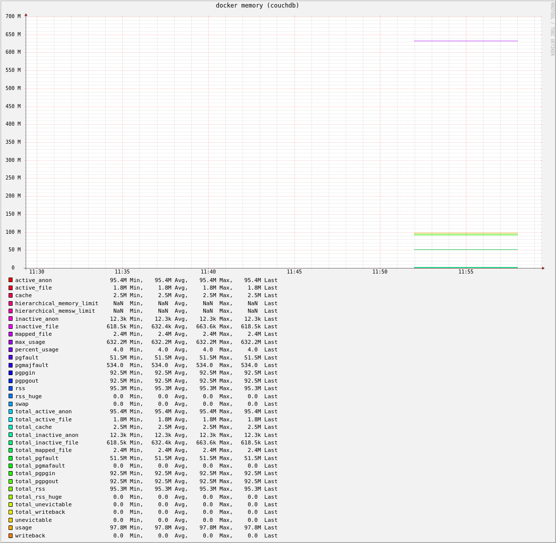Click the total_cache teal legend square
Viewport: 556px width, 543px height.
11,427
